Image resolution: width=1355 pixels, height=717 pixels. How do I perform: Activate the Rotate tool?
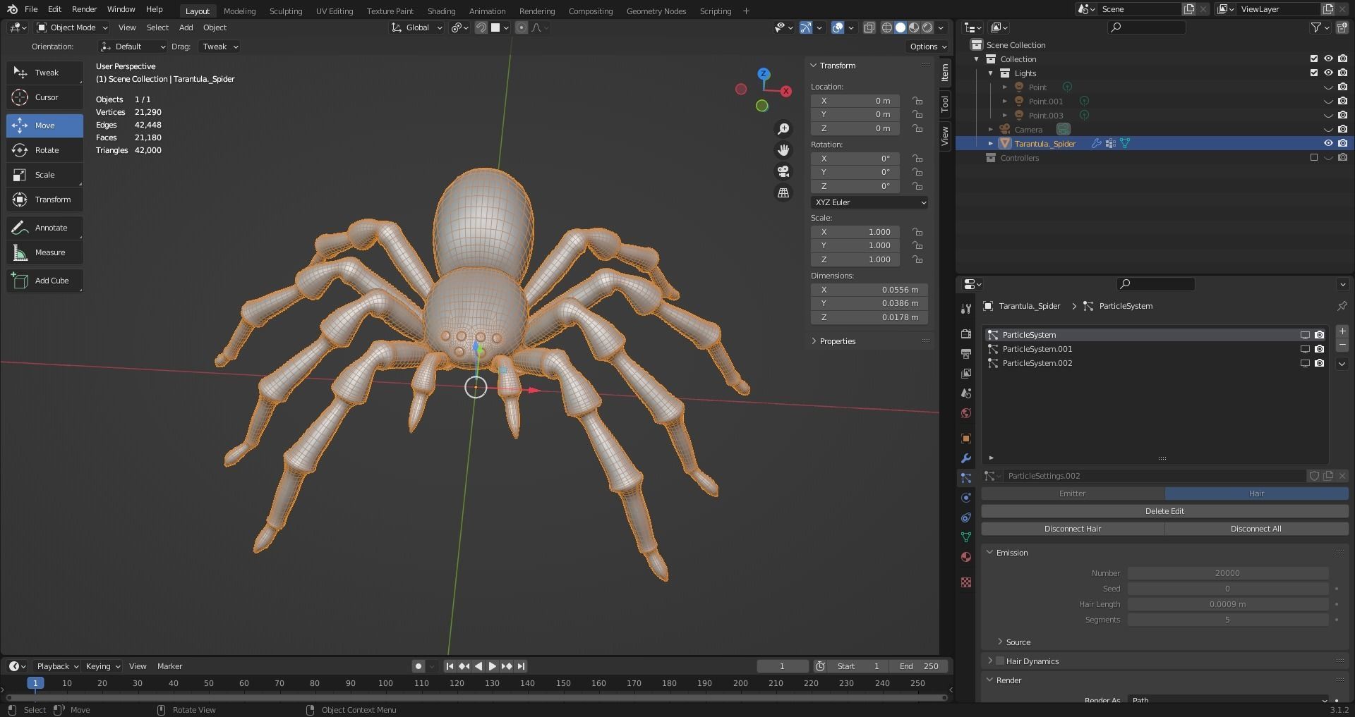tap(45, 150)
